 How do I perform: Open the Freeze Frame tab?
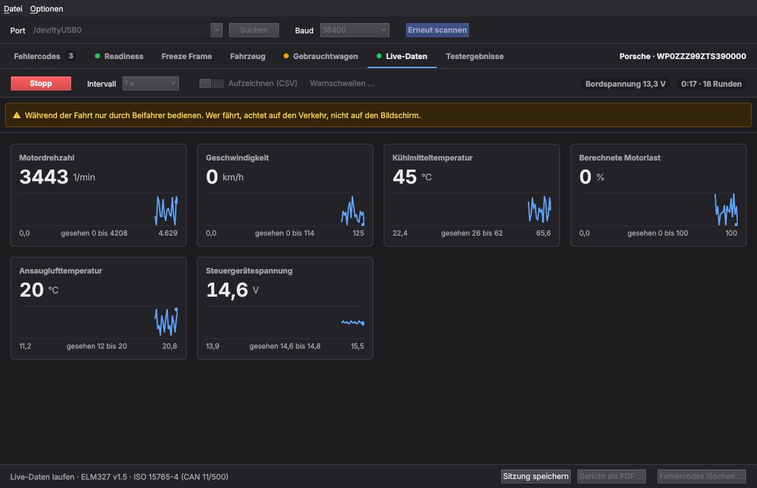coord(186,56)
